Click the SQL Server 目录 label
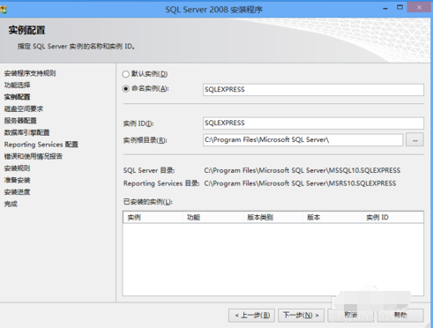The image size is (433, 328). pos(149,170)
